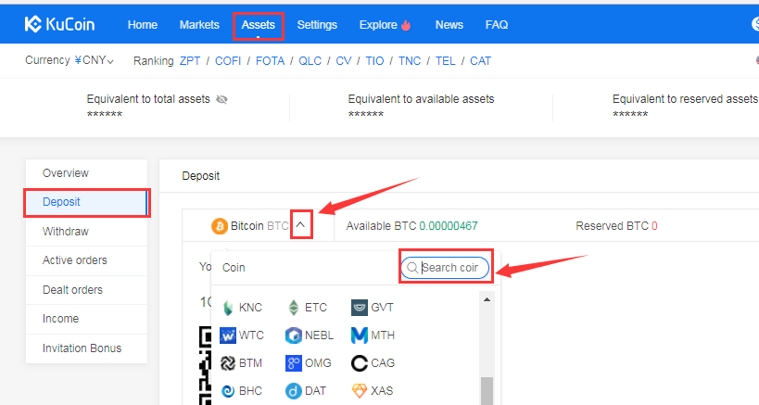Open the FAQ menu
759x405 pixels.
497,25
